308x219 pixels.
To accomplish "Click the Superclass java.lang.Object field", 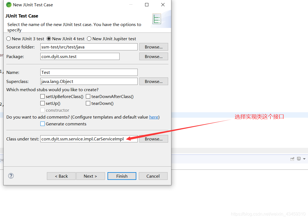I will tap(89, 81).
